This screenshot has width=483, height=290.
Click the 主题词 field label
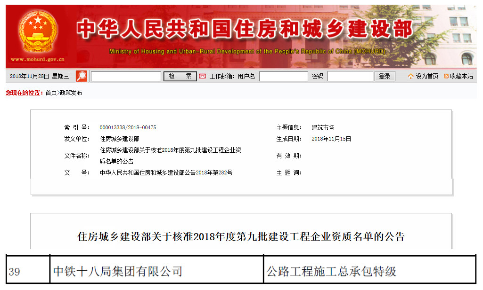pyautogui.click(x=289, y=172)
